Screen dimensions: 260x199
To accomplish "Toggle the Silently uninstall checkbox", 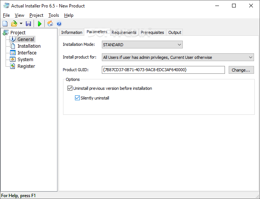I will pyautogui.click(x=77, y=98).
